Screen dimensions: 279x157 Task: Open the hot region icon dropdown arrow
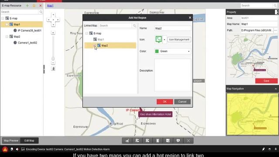[x=164, y=40]
